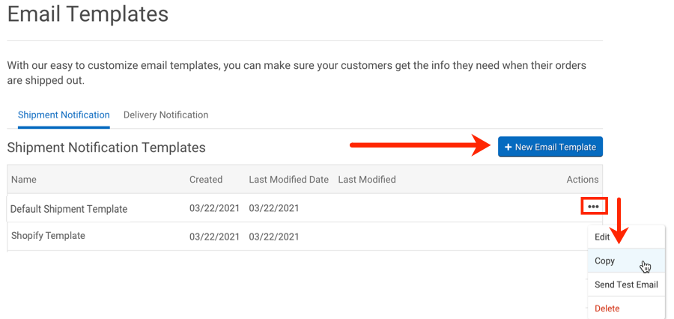Screen dimensions: 674x319
Task: Select the Default Shipment Template row name
Action: [69, 209]
